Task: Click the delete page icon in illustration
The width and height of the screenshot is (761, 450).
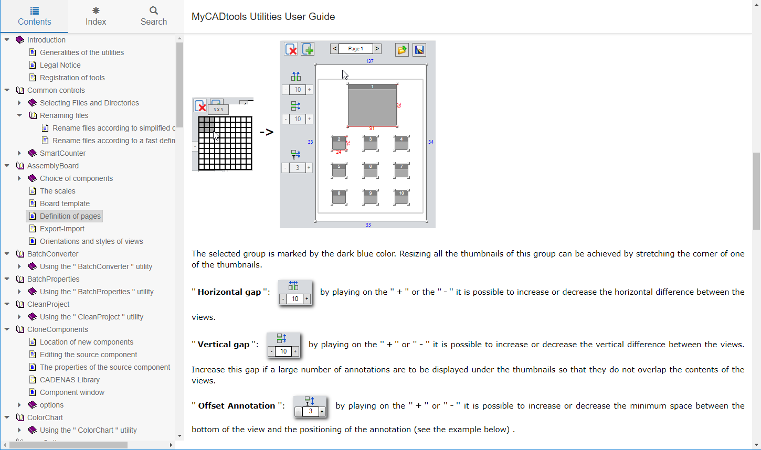Action: (x=291, y=49)
